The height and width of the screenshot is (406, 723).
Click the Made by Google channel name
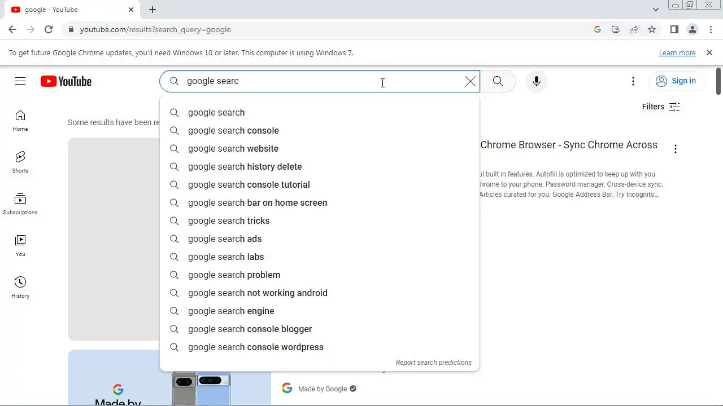point(323,389)
